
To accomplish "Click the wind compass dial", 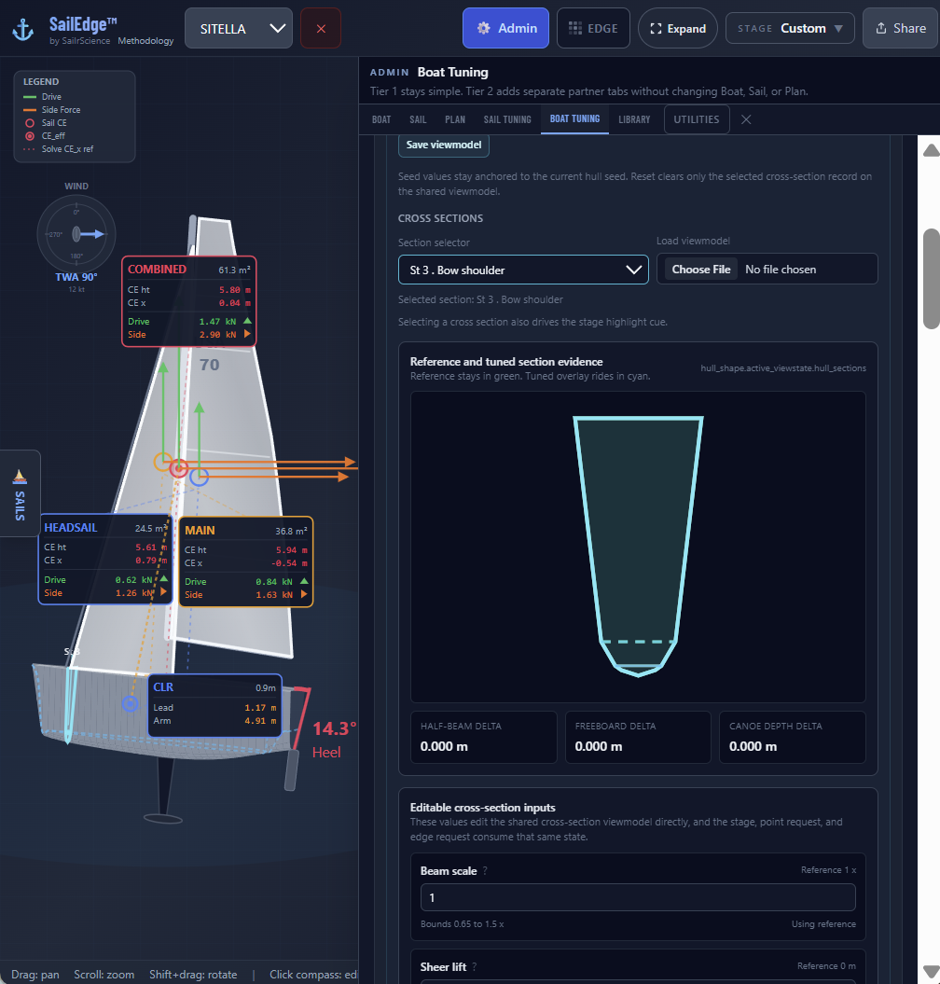I will (x=76, y=234).
